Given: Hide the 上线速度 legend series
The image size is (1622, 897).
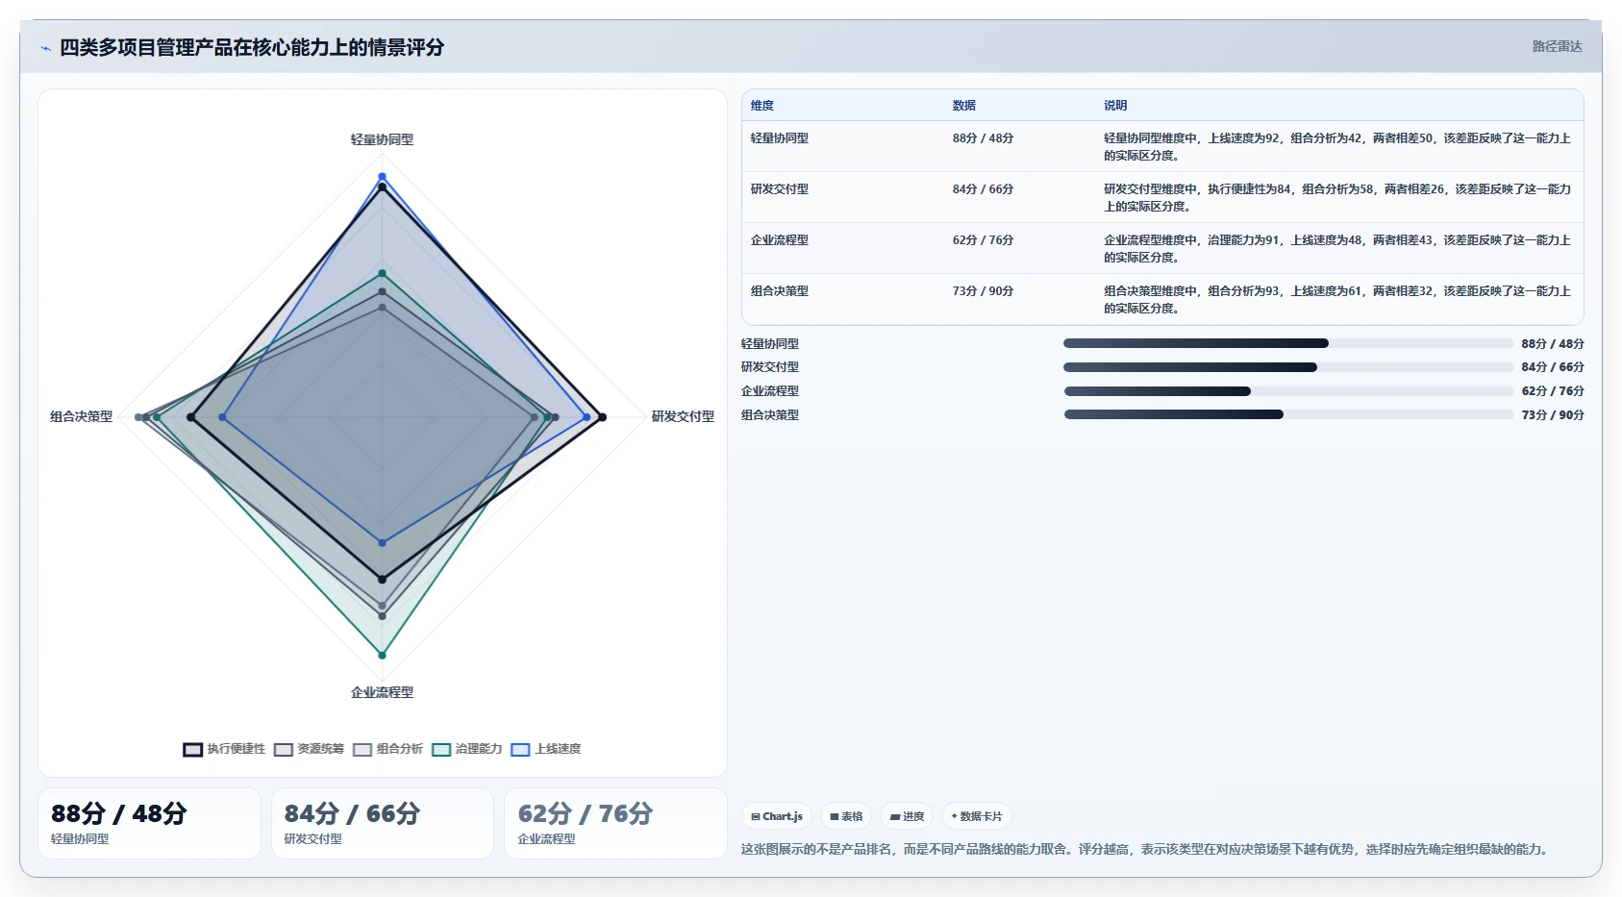Looking at the screenshot, I should pos(546,749).
